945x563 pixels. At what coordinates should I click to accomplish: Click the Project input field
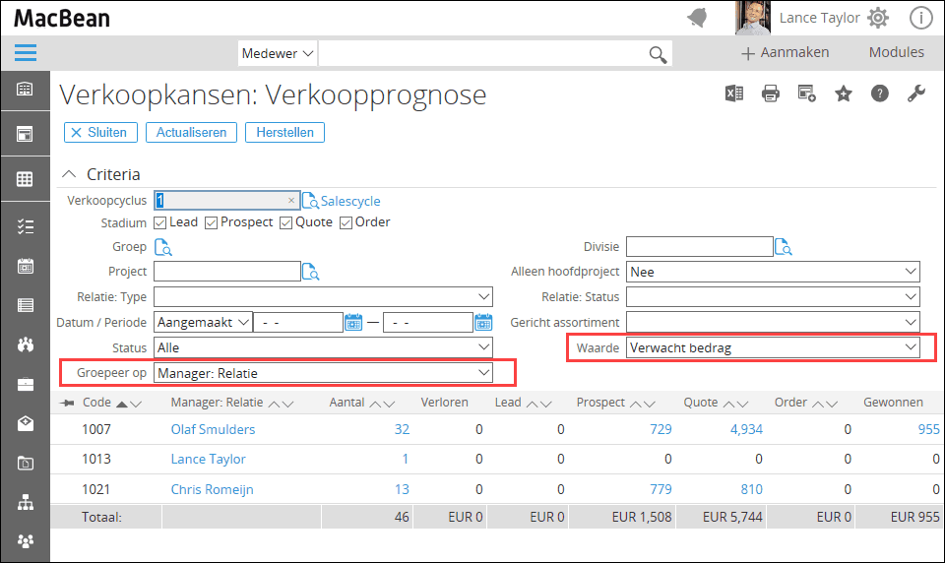click(226, 272)
